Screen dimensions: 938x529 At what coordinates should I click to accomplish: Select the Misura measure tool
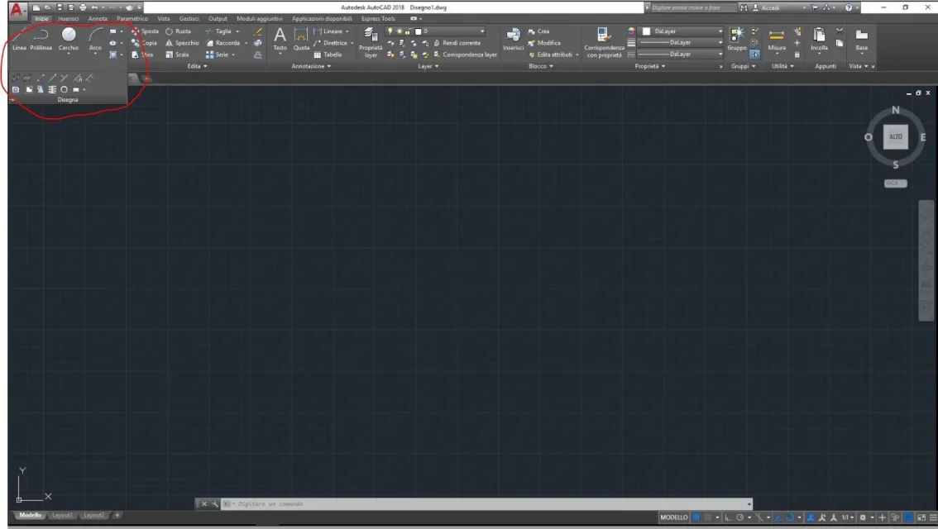click(777, 39)
